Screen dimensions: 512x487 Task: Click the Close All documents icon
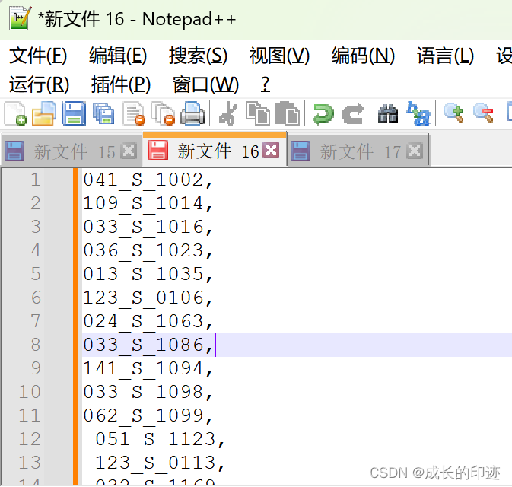click(x=164, y=113)
